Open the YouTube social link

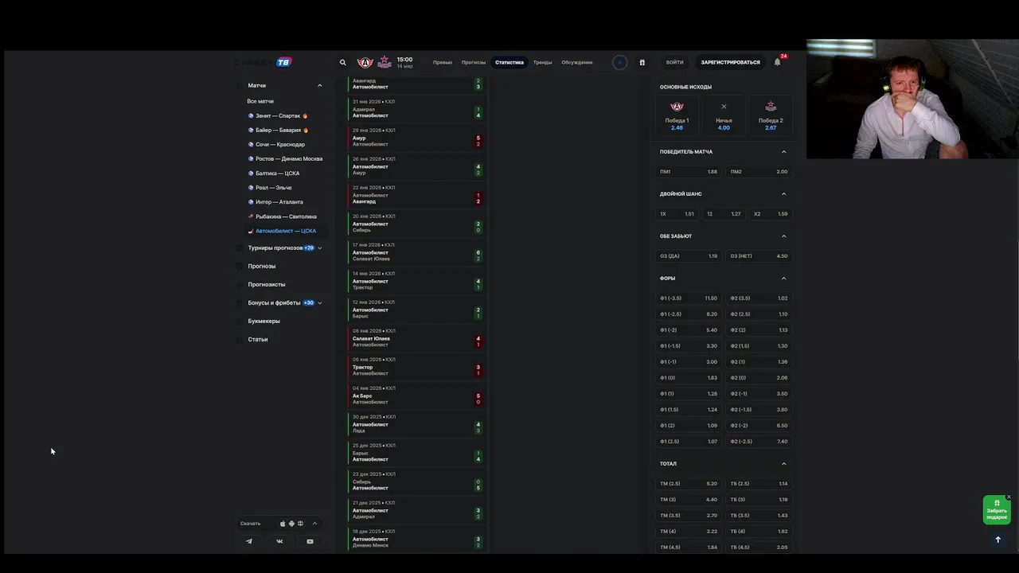point(310,541)
